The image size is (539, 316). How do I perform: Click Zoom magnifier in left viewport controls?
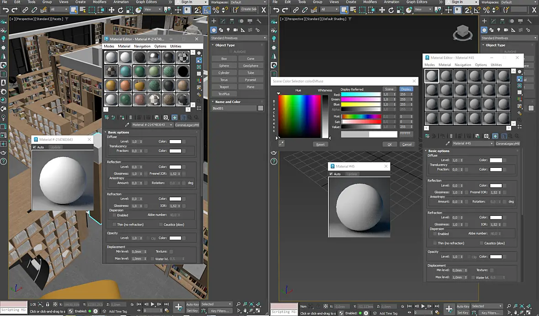238,304
